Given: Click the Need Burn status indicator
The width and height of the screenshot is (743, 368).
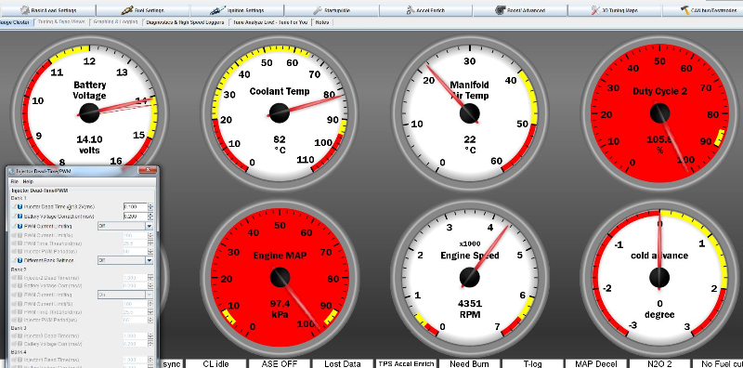Looking at the screenshot, I should [x=470, y=363].
